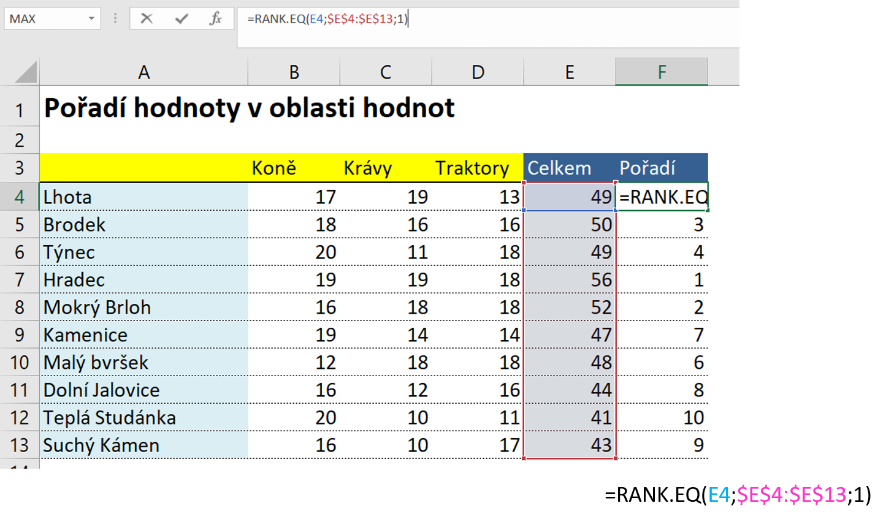Click Traktory value 13 in Lhota row
This screenshot has width=886, height=522.
click(478, 197)
